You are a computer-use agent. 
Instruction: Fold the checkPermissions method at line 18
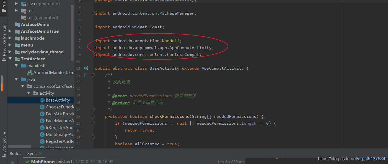[93, 116]
